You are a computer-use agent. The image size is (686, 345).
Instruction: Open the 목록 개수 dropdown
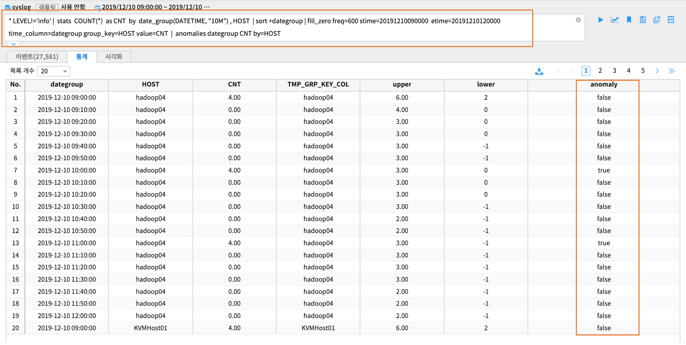pyautogui.click(x=54, y=71)
